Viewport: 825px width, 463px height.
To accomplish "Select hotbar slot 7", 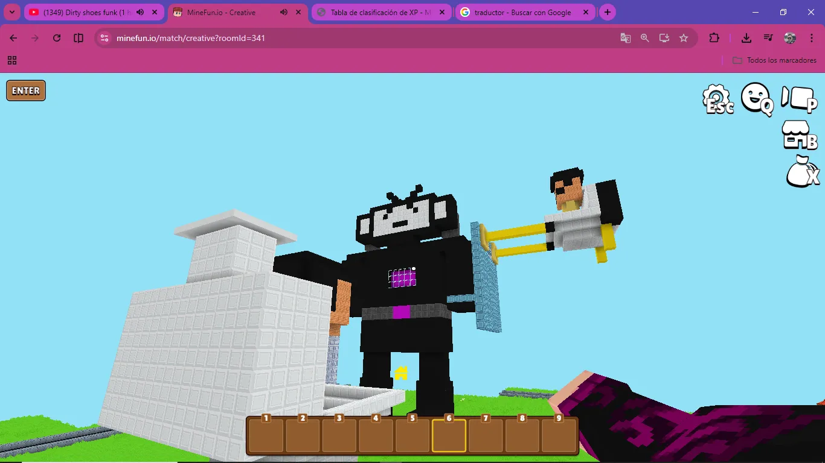I will (x=486, y=435).
